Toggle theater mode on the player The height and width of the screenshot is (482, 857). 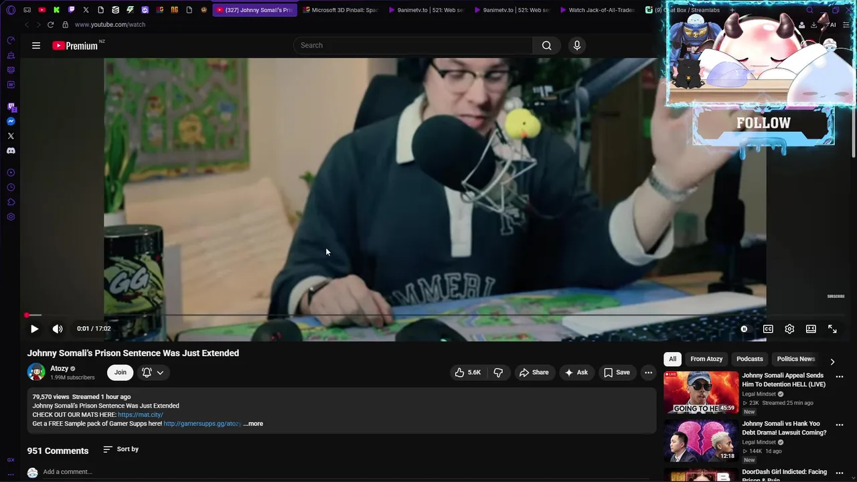(x=811, y=329)
